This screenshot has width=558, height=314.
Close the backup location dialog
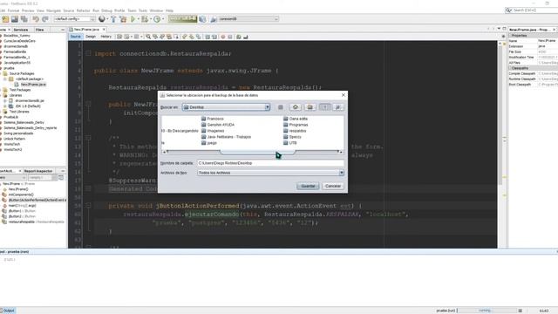pyautogui.click(x=343, y=95)
